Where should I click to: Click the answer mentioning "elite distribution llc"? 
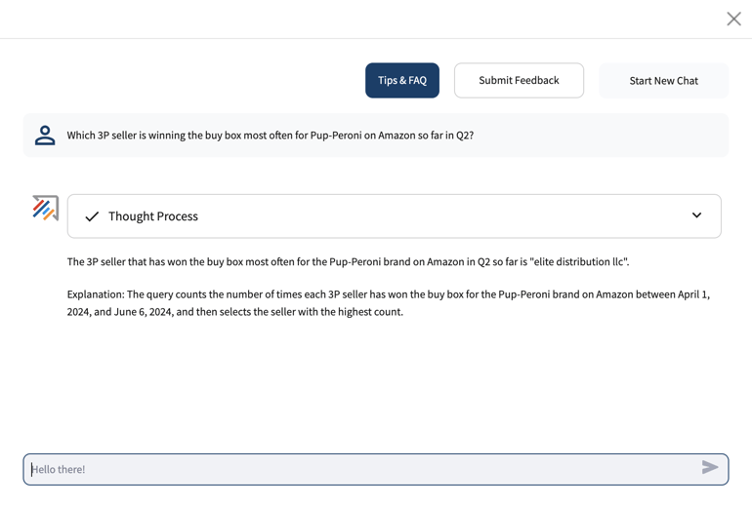349,262
